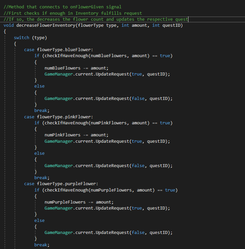The image size is (245, 249).
Task: Click the 'numBlueFlowers -= amount' statement
Action: (76, 68)
